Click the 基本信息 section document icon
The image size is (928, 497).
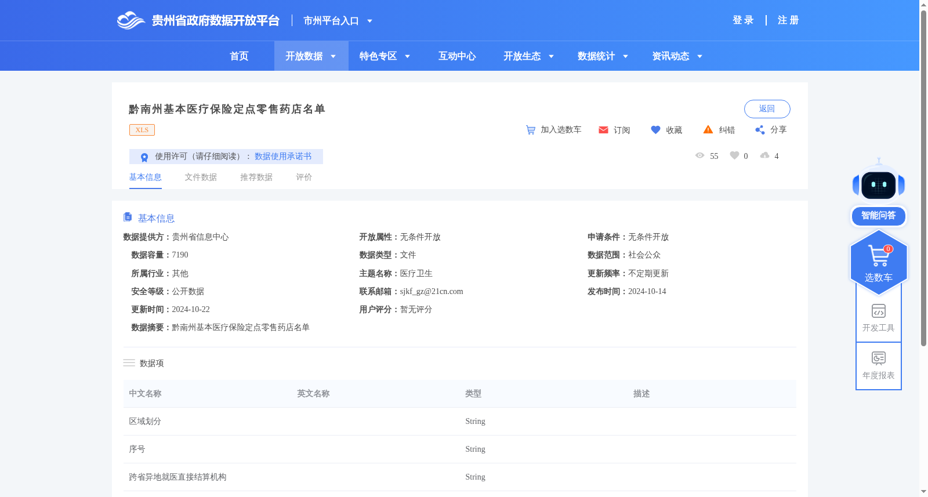(x=128, y=217)
